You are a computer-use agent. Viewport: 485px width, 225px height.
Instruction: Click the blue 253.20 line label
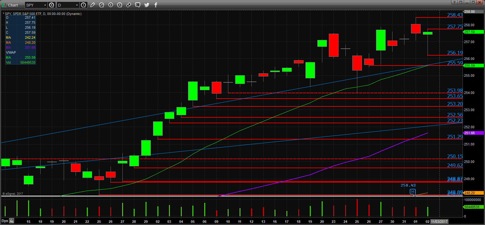tap(455, 104)
